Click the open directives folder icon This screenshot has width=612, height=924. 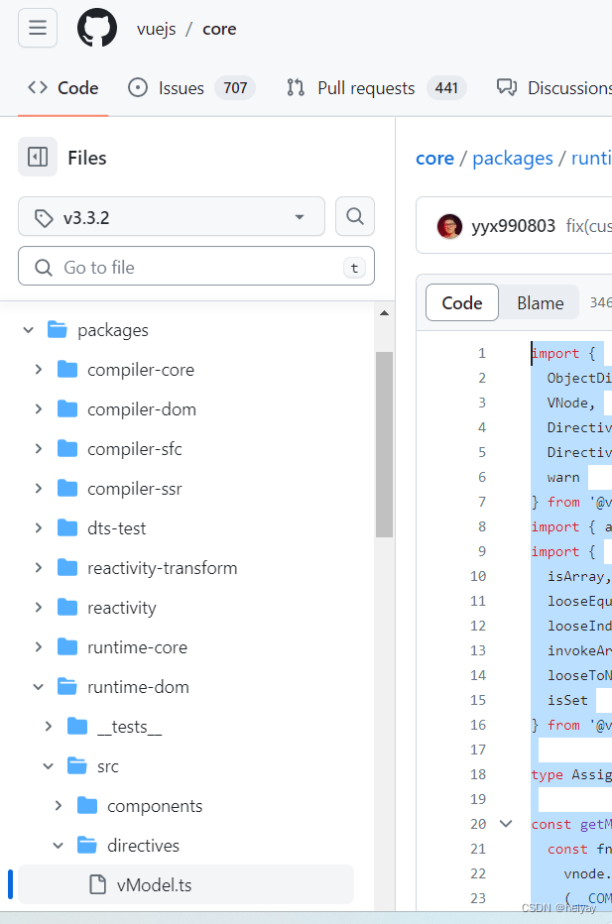pos(87,845)
